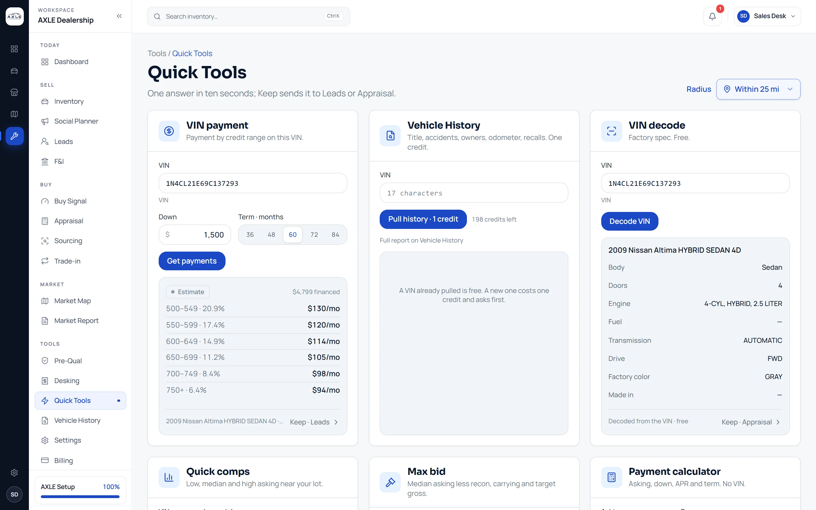816x510 pixels.
Task: Open Keep · Leads chevron link
Action: click(x=314, y=422)
